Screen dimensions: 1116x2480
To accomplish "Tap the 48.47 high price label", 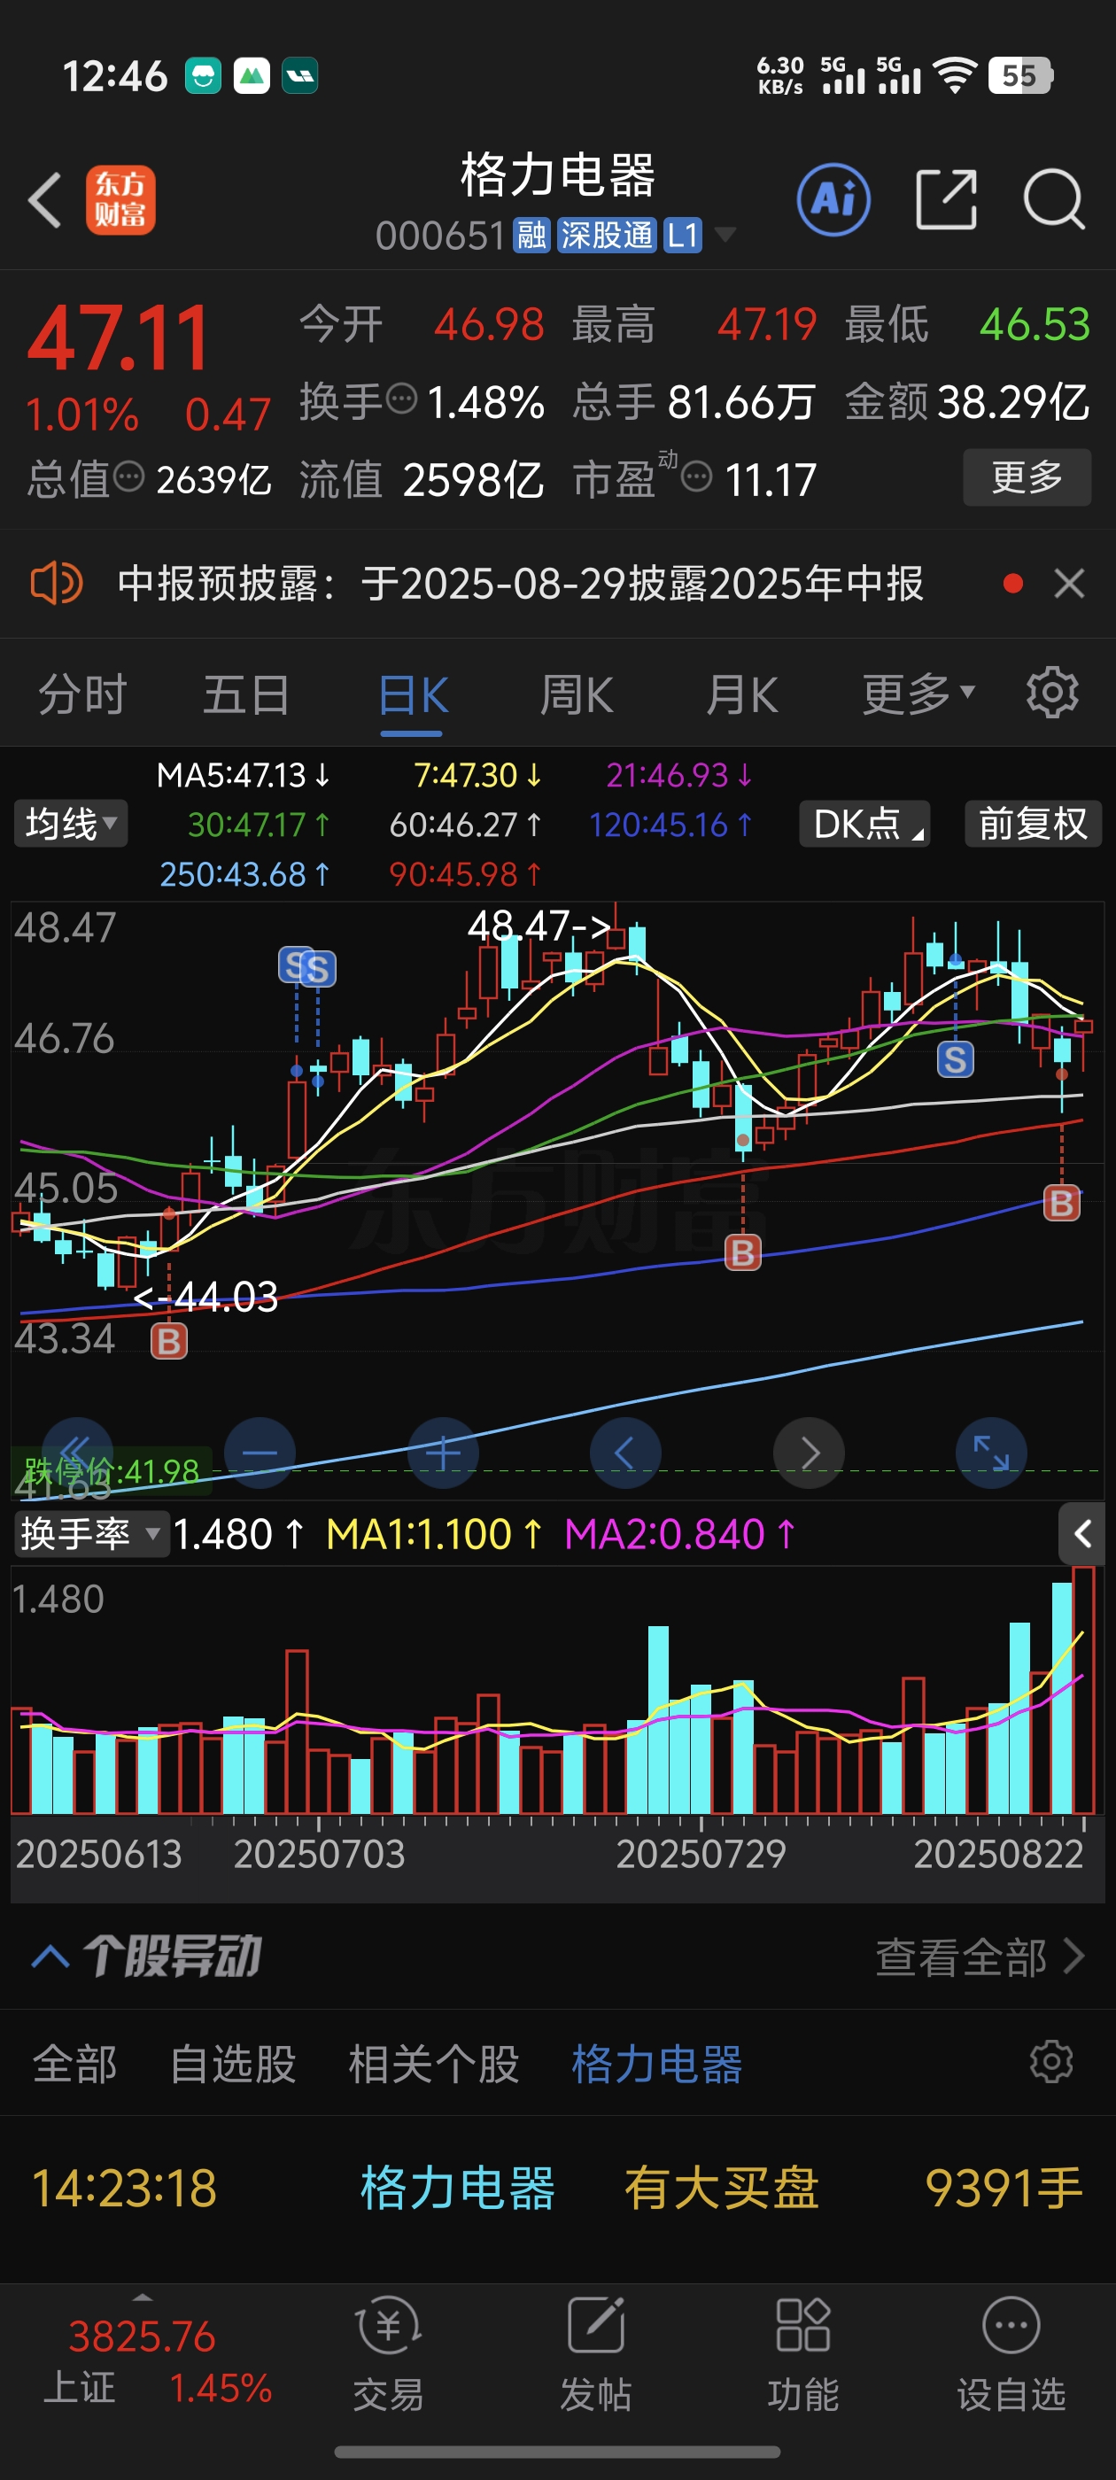I will coord(539,926).
